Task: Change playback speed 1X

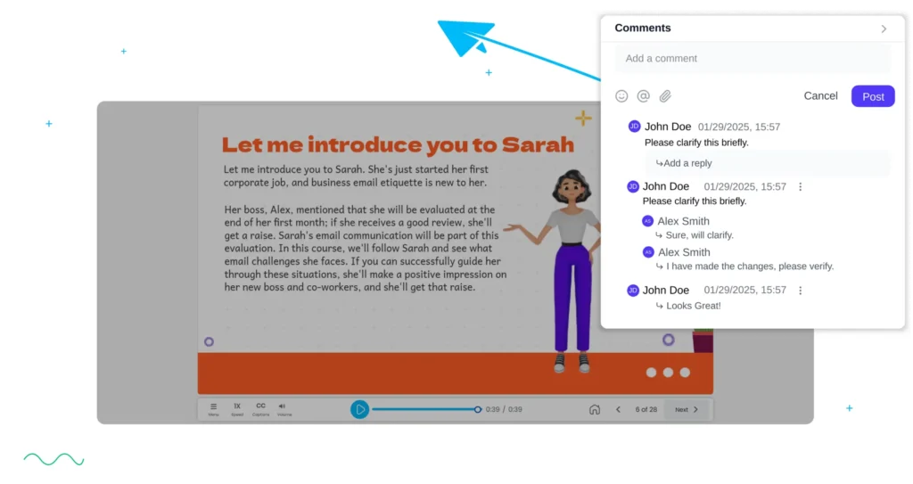Action: [237, 407]
